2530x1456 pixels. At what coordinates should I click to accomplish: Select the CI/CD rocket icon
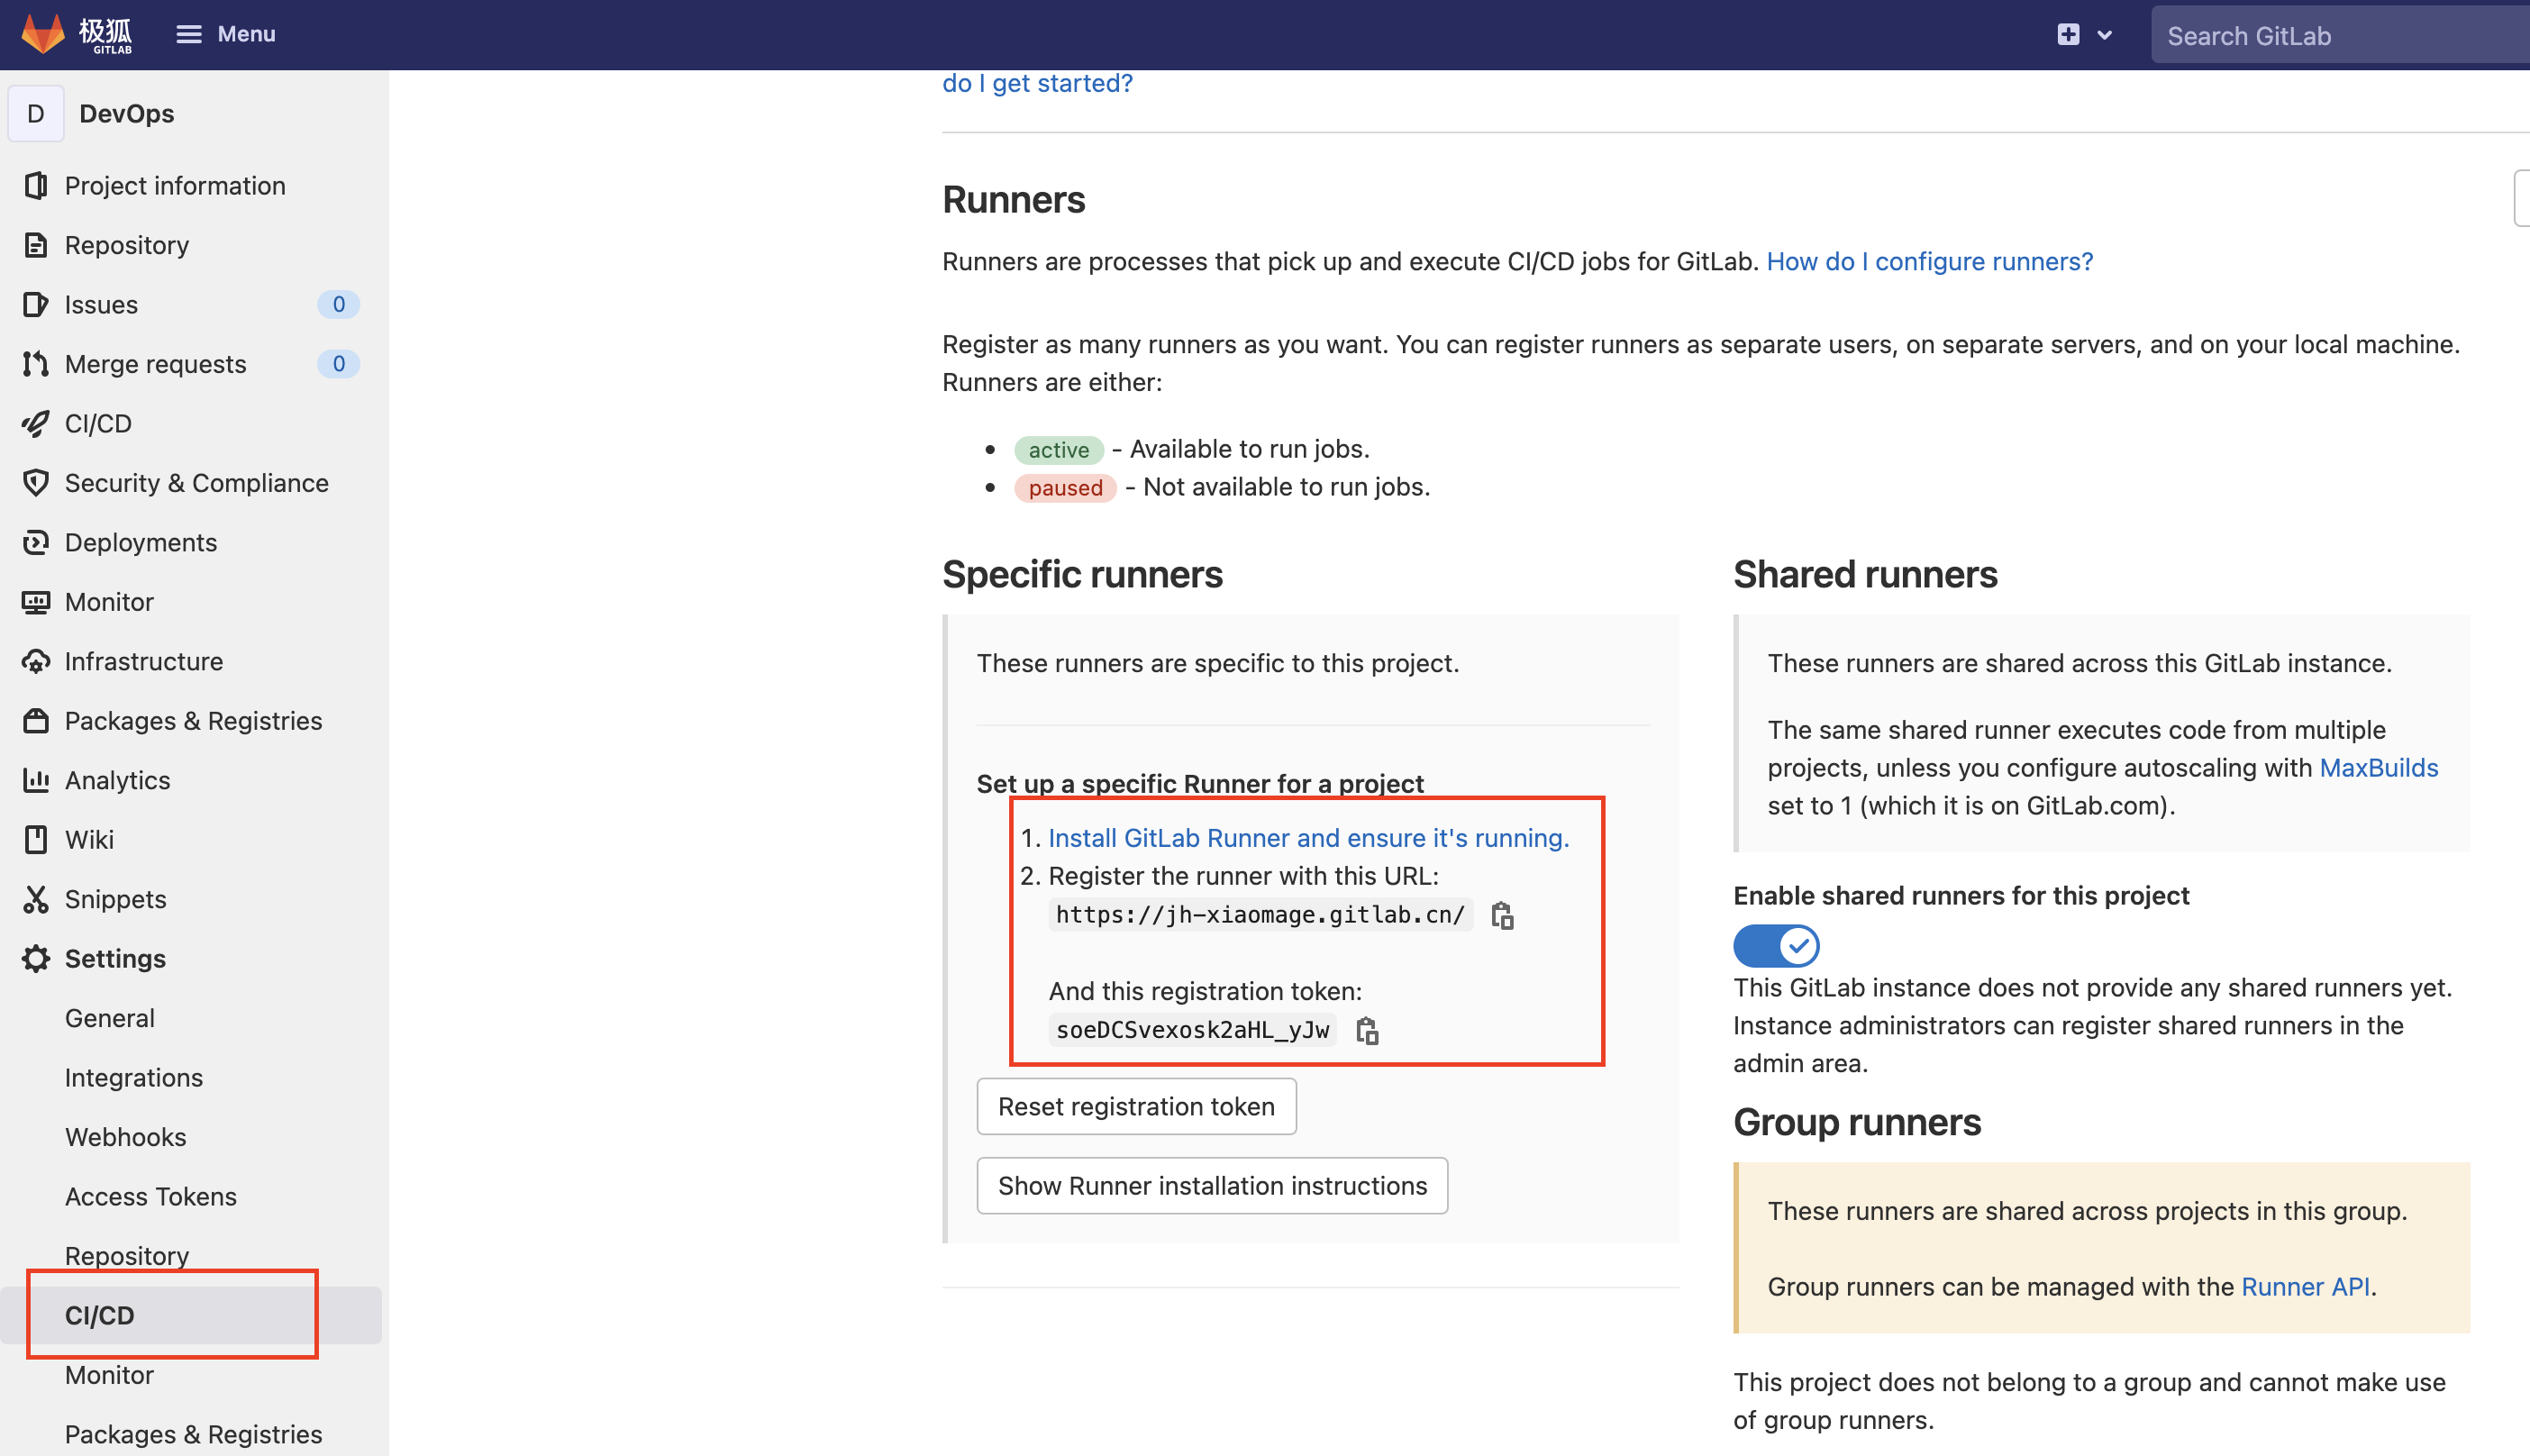pos(36,423)
